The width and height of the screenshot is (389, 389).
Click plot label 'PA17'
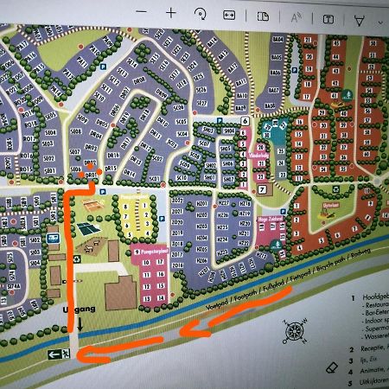coord(22,45)
